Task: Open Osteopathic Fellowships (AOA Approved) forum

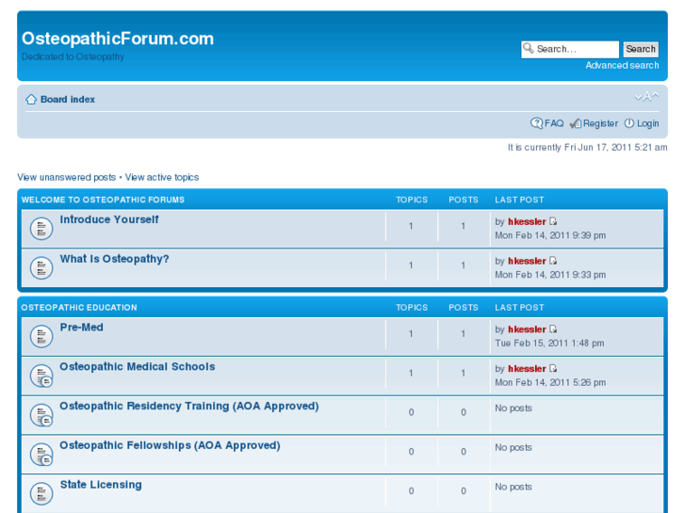Action: [170, 445]
